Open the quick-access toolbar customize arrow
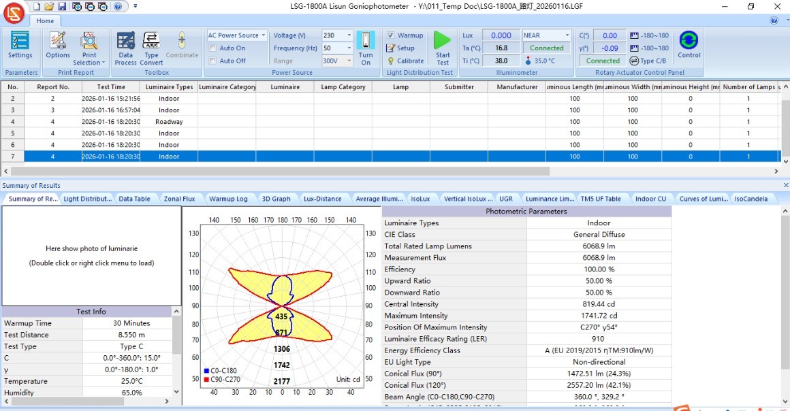790x411 pixels. pos(135,7)
